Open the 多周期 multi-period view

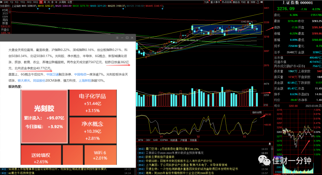tap(62, 2)
